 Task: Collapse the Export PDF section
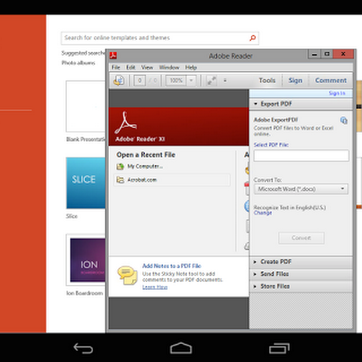(301, 104)
